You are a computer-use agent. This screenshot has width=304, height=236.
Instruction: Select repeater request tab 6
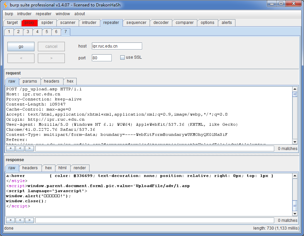coord(56,32)
